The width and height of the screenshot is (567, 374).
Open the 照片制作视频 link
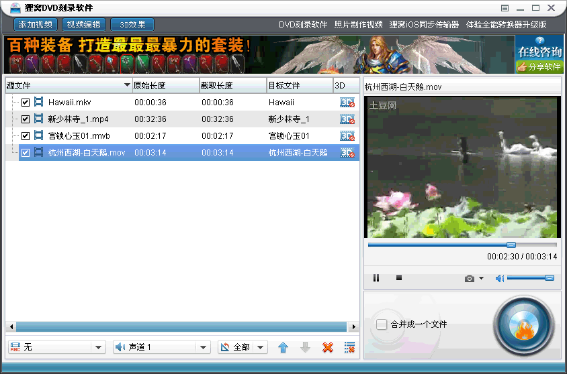(358, 25)
